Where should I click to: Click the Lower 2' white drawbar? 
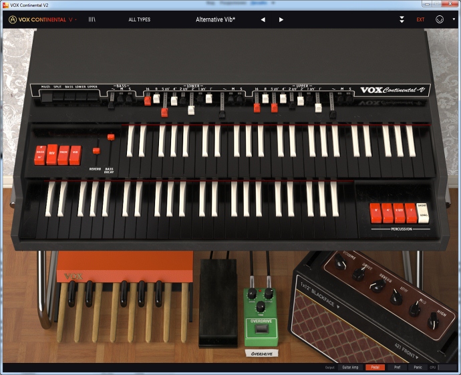click(191, 110)
